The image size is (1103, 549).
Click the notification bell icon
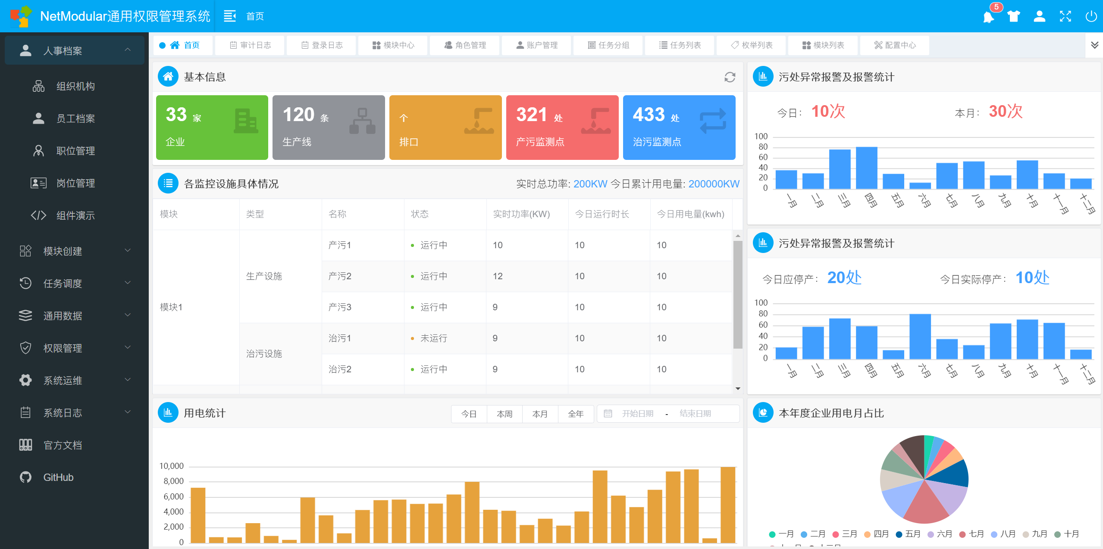pyautogui.click(x=988, y=16)
